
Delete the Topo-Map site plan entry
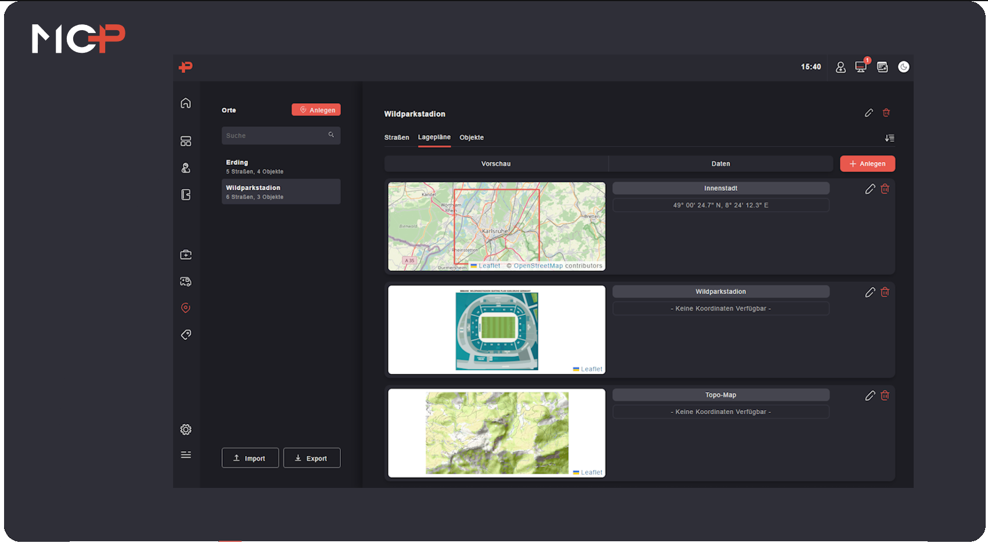pos(885,396)
